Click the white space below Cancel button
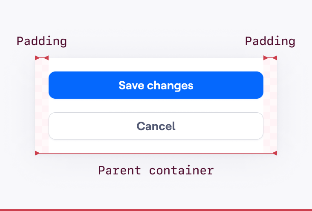Screen dimensions: 312x211 [156, 146]
